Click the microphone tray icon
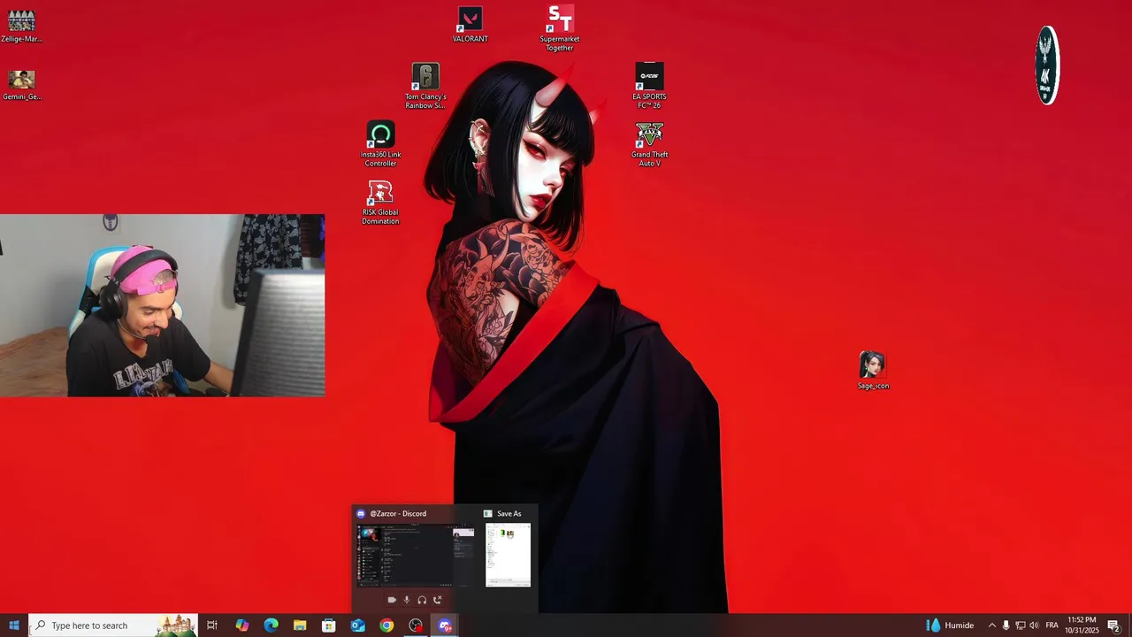Viewport: 1132px width, 637px height. (x=1006, y=625)
